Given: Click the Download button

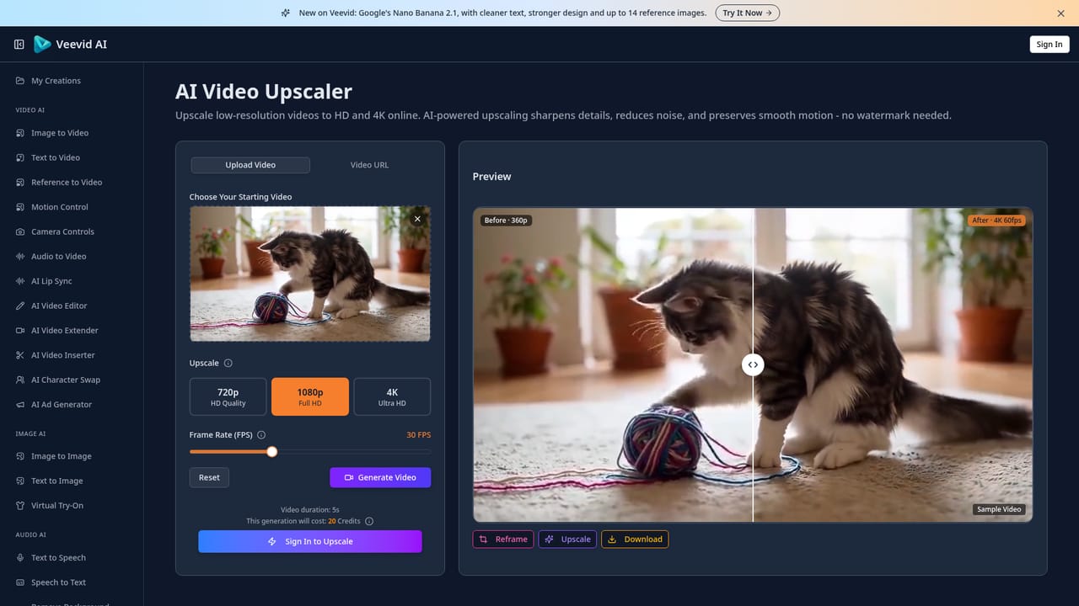Looking at the screenshot, I should (x=635, y=540).
